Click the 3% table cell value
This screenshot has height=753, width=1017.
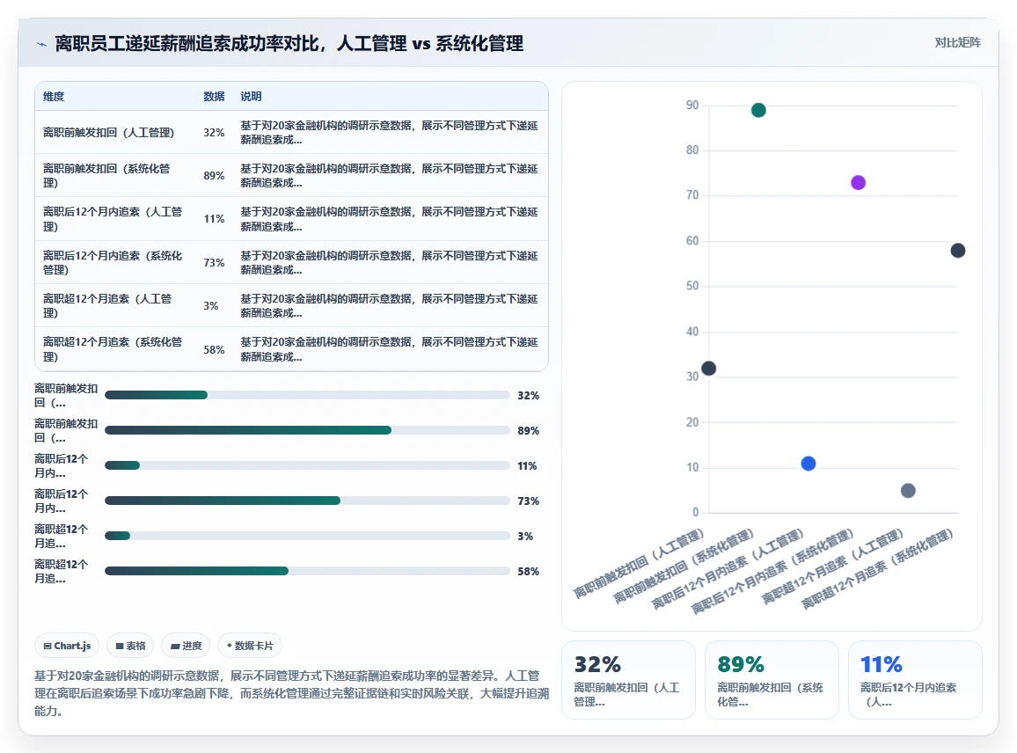coord(211,305)
